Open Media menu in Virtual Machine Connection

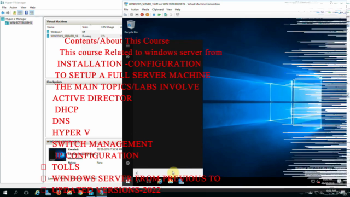point(145,10)
